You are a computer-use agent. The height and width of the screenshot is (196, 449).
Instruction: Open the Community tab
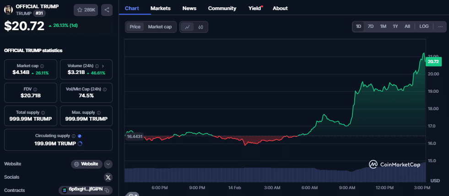coord(222,8)
